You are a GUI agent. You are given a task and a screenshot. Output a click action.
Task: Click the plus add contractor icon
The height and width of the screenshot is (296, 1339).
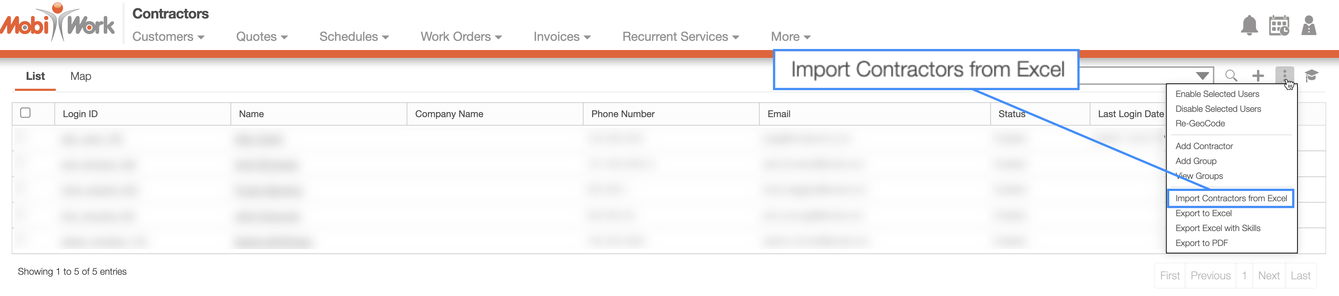coord(1257,76)
